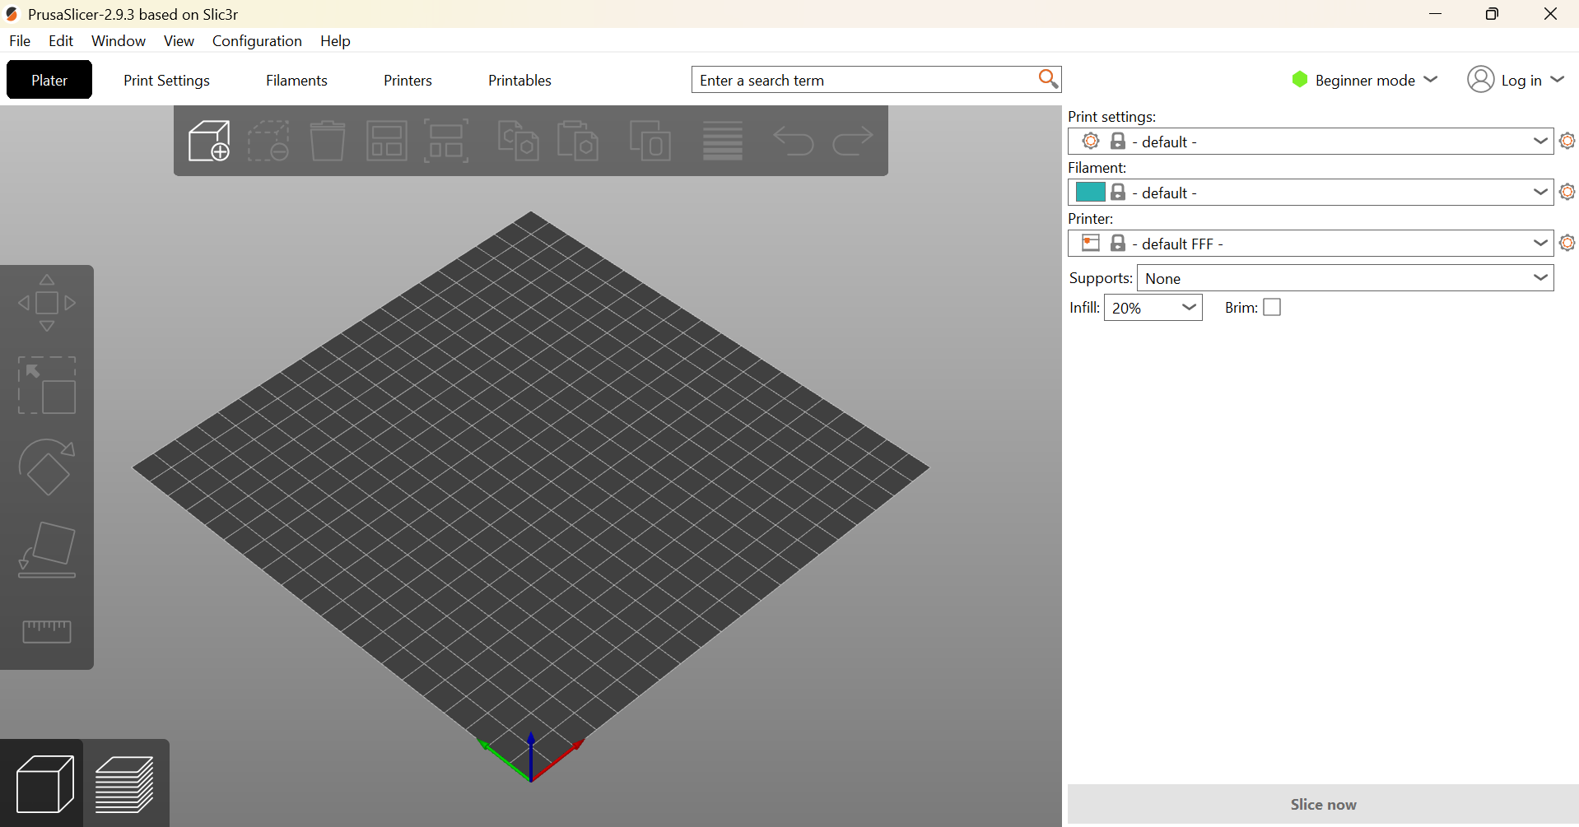The width and height of the screenshot is (1579, 827).
Task: Click the teal filament color swatch
Action: coord(1090,193)
